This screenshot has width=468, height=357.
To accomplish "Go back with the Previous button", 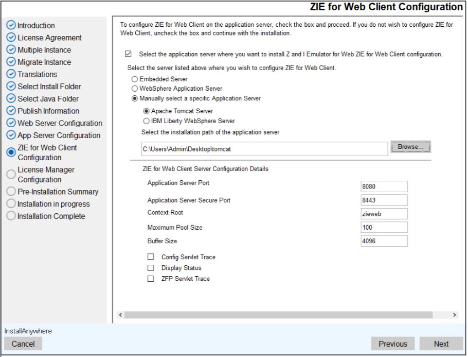I will (393, 344).
